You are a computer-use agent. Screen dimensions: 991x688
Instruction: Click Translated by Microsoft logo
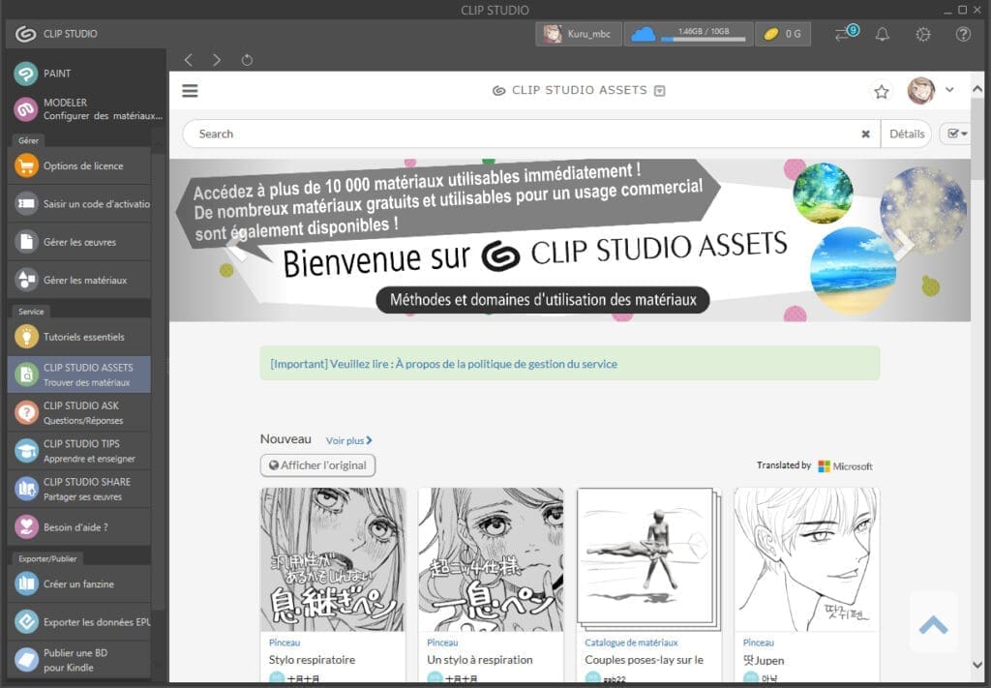coord(845,466)
